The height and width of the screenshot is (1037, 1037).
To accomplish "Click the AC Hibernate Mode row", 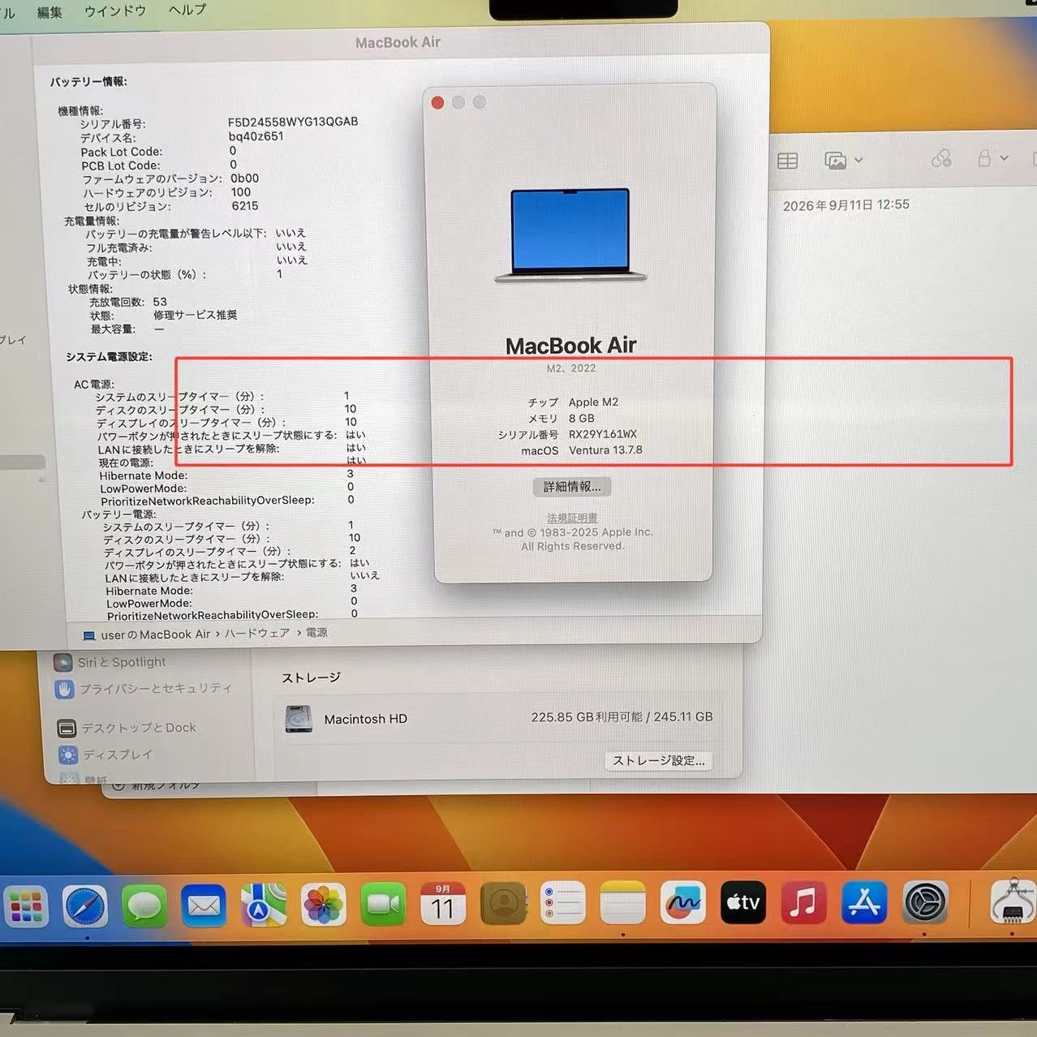I will click(226, 475).
